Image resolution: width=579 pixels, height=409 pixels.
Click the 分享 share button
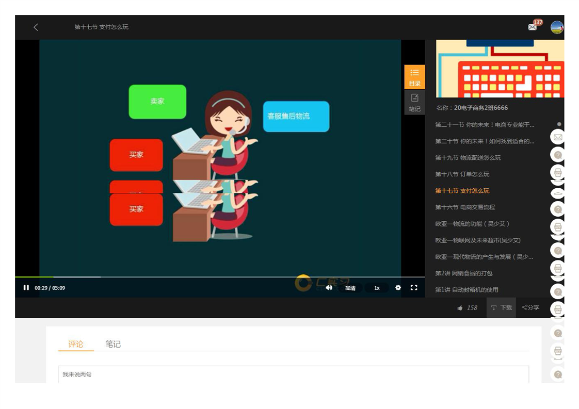pyautogui.click(x=530, y=308)
